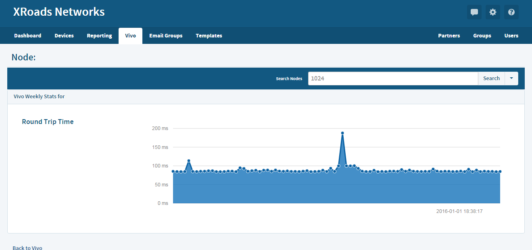Open the Devices tab

tap(64, 35)
